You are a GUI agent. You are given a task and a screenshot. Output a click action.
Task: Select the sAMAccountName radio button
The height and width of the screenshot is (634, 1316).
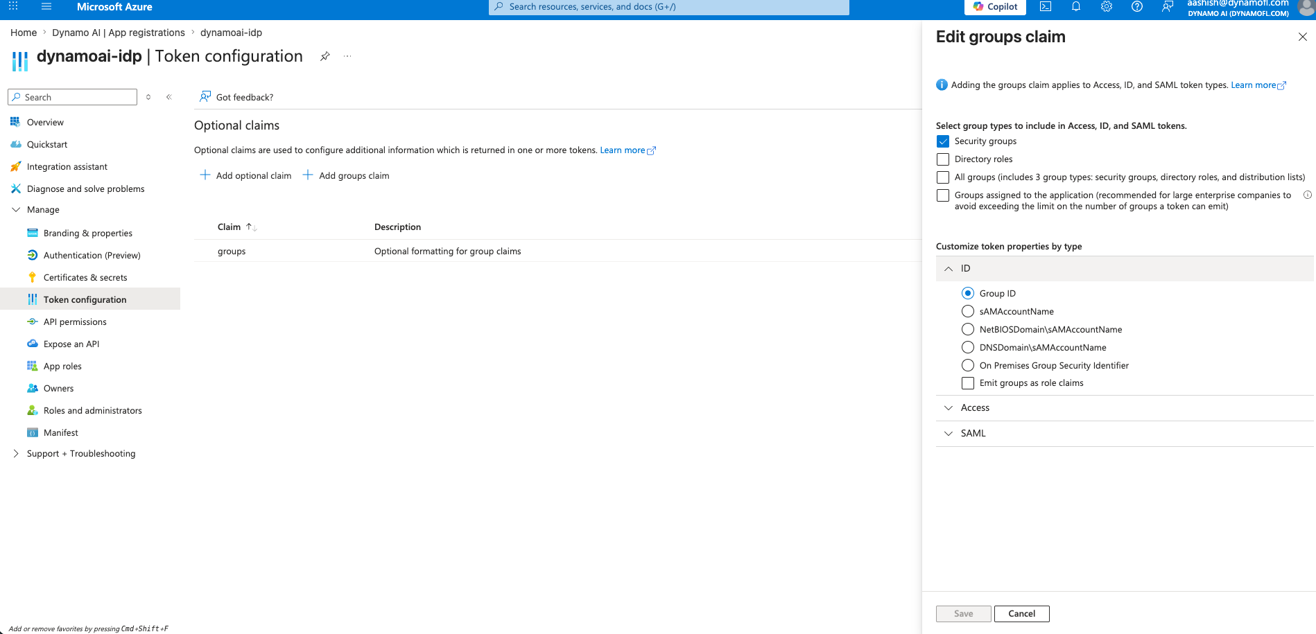[968, 311]
